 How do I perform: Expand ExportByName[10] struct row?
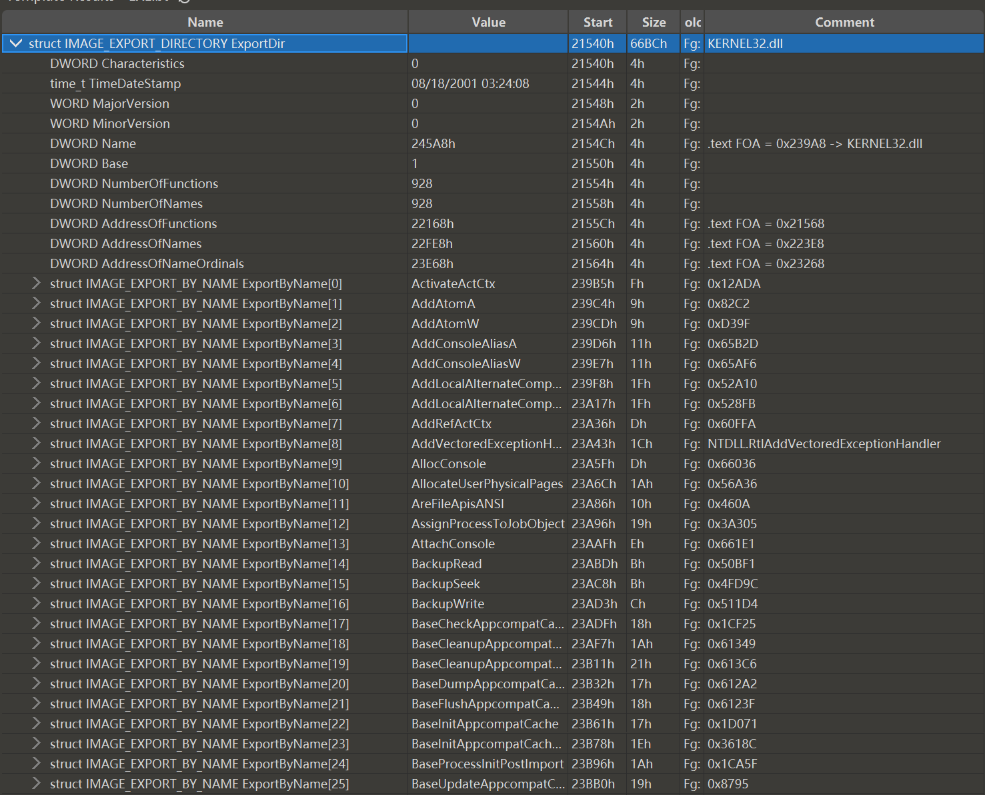37,484
